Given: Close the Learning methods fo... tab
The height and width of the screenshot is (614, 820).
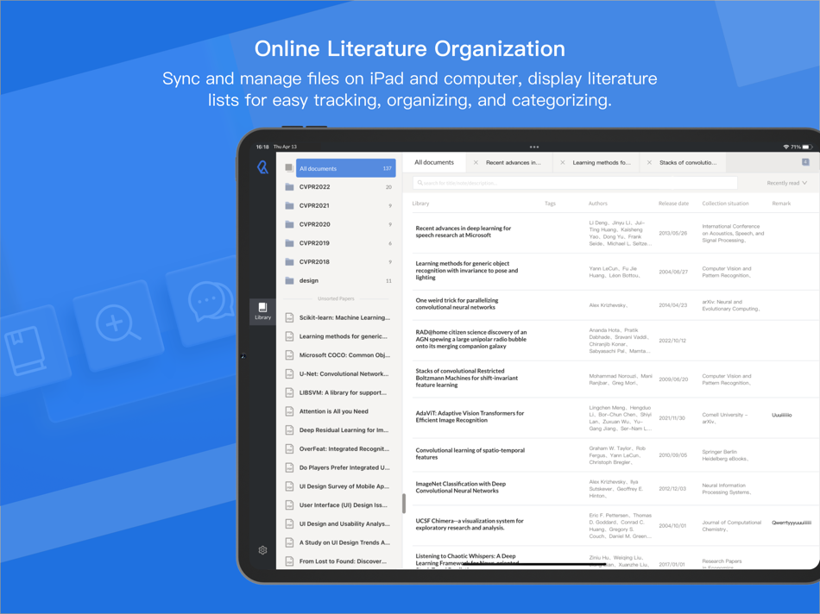Looking at the screenshot, I should [562, 162].
